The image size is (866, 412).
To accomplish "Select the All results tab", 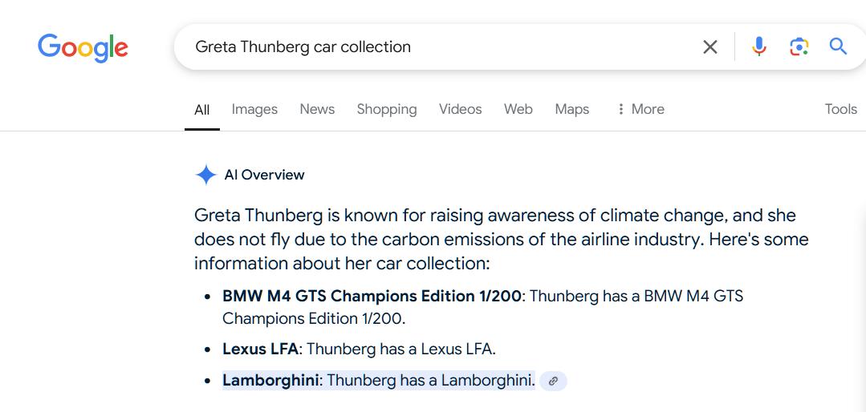I will click(x=202, y=110).
